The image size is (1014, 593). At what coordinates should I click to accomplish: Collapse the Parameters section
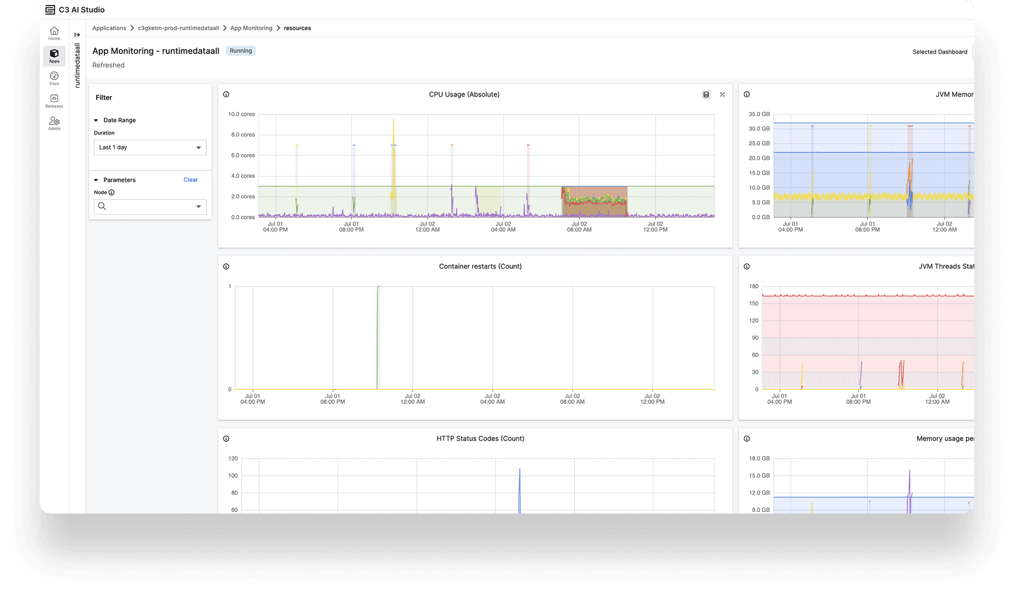pos(96,180)
